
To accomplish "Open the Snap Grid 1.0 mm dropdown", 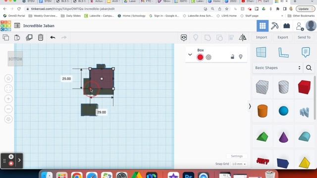I will click(239, 164).
